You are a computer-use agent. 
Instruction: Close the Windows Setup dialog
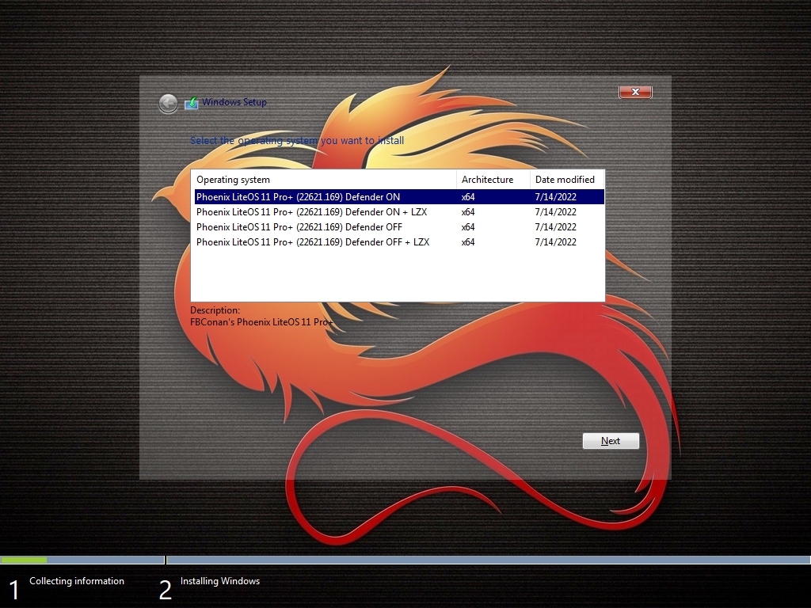[635, 92]
